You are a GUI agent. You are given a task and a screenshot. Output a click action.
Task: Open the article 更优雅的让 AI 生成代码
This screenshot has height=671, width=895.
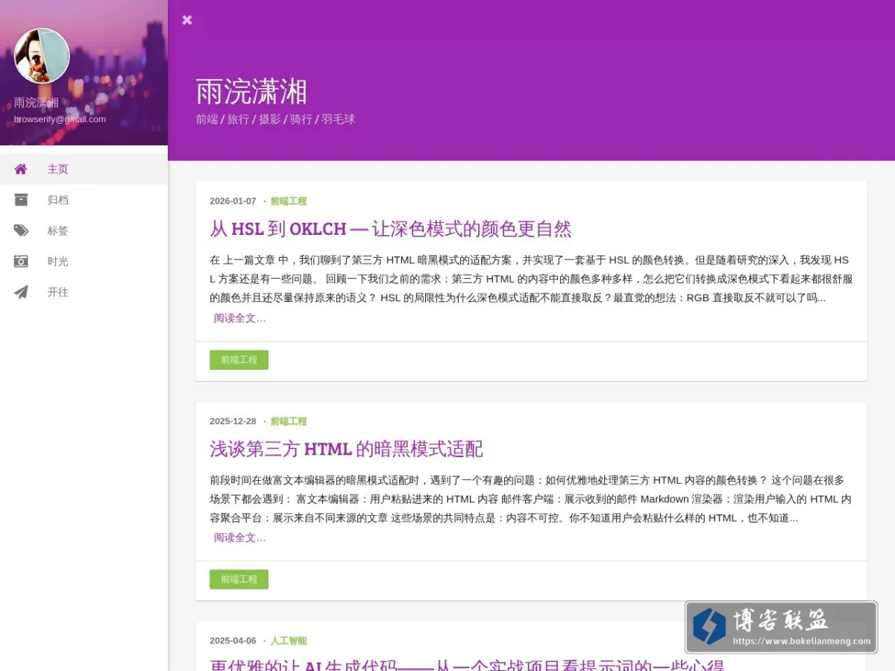[x=468, y=664]
